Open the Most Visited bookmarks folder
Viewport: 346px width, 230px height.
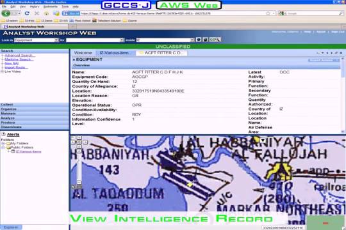80,20
